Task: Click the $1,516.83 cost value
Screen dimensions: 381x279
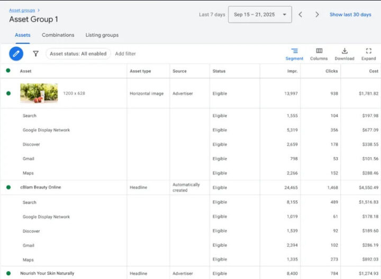Action: (x=369, y=202)
